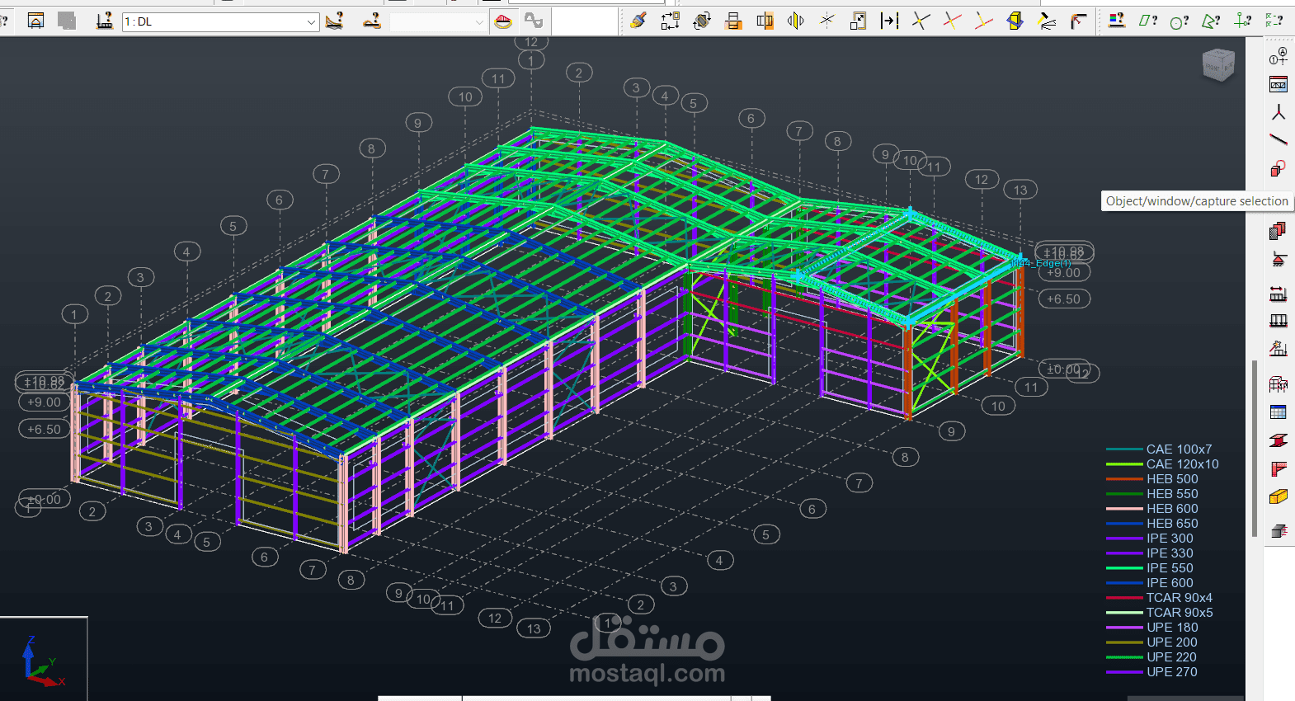Click the paintbrush icon in the edit toolbar

[x=638, y=21]
